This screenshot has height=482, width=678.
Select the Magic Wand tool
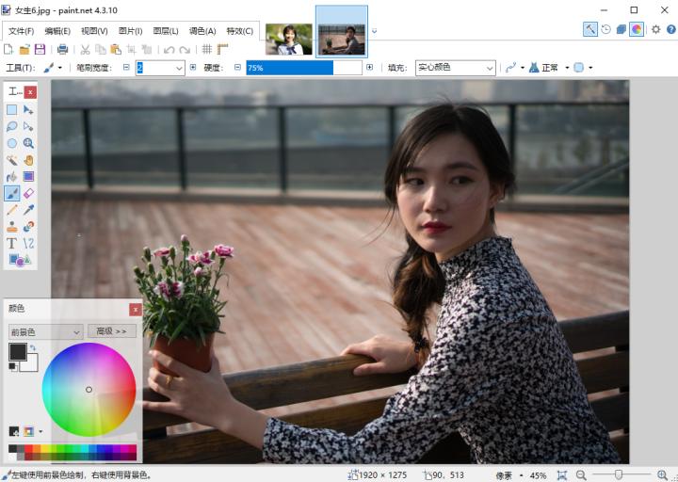(12, 160)
